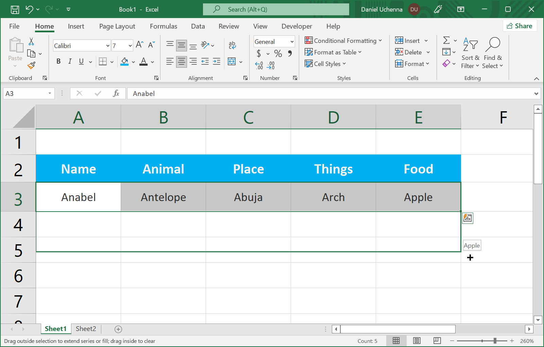Click the Increase Font Size icon
Image resolution: width=544 pixels, height=347 pixels.
[139, 45]
